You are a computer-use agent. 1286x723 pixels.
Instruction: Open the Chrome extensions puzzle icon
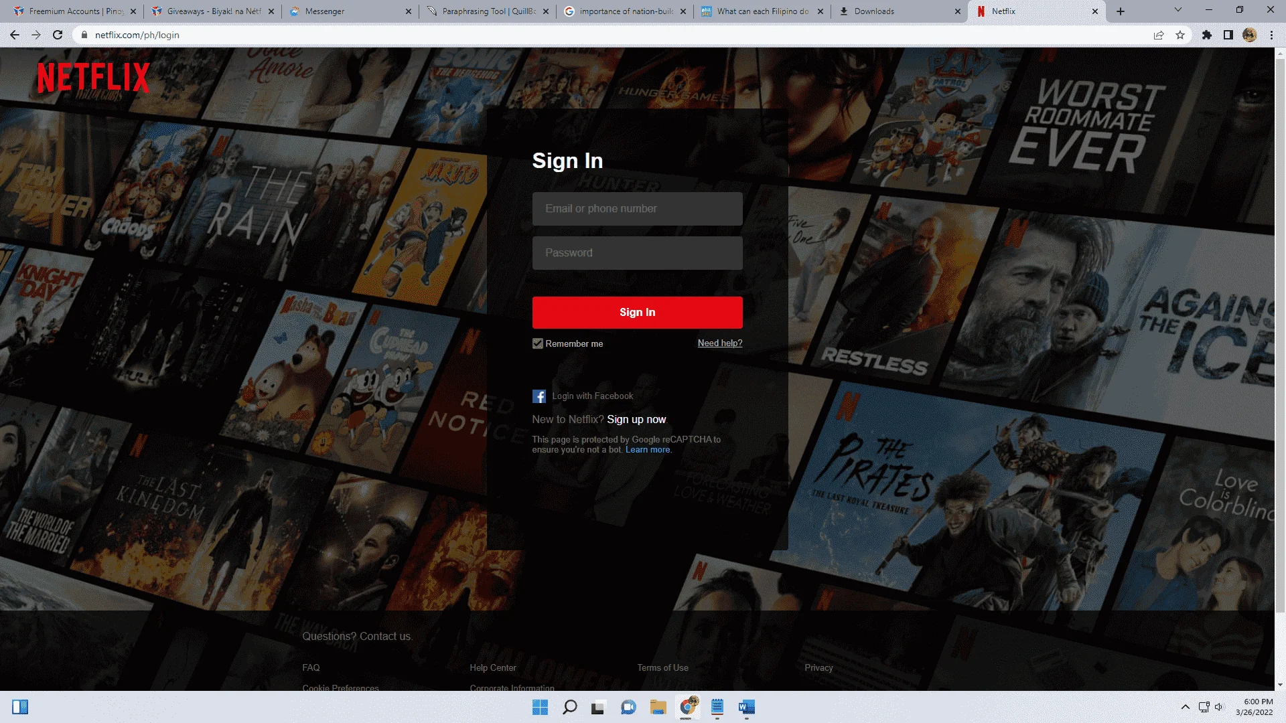1207,35
